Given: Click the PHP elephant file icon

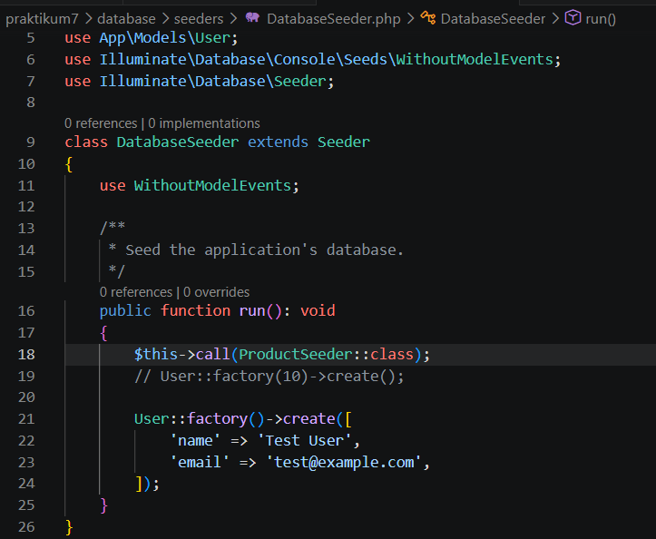Looking at the screenshot, I should [x=252, y=17].
